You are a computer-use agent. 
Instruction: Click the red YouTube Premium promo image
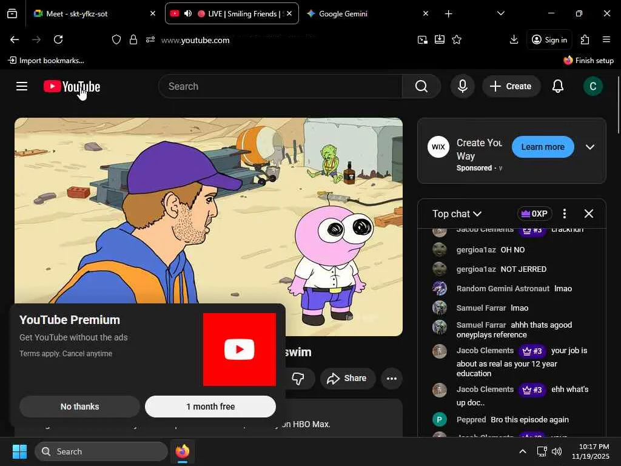(239, 349)
